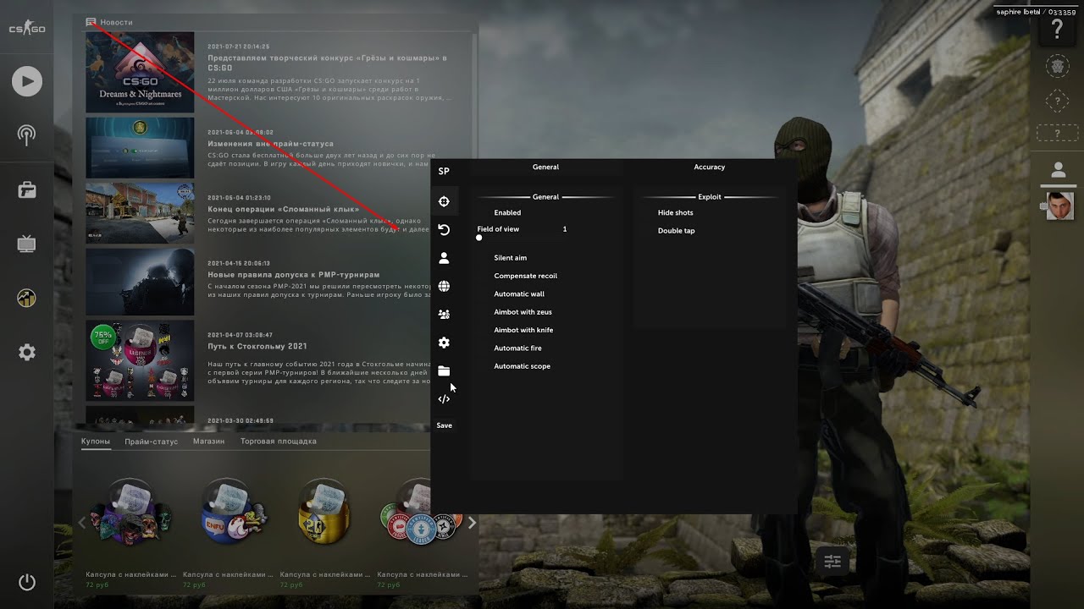Click Save in cheat menu
The width and height of the screenshot is (1084, 609).
[444, 425]
